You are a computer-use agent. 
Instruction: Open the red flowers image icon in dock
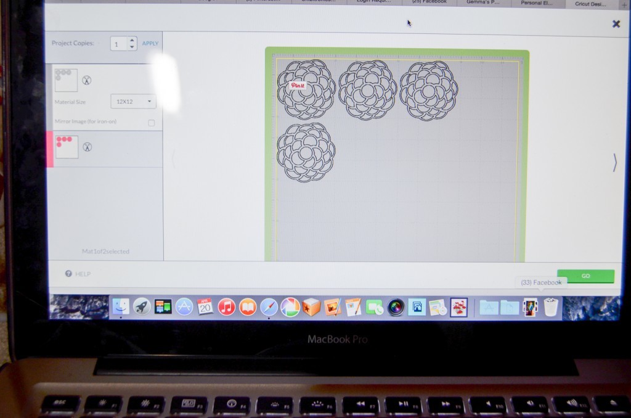(x=458, y=308)
